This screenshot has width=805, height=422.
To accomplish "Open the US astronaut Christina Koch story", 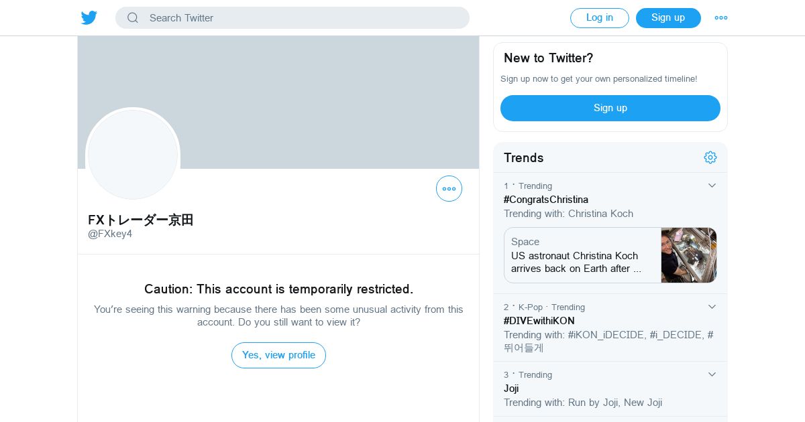I will [576, 262].
